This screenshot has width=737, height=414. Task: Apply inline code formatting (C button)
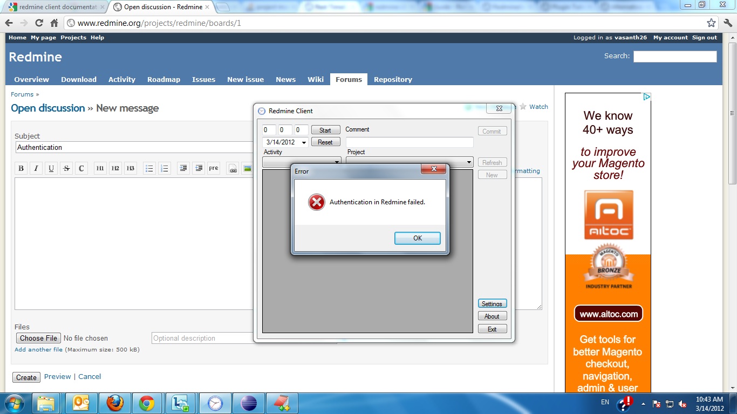(81, 168)
